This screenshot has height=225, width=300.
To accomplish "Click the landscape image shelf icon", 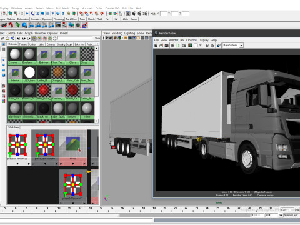I will pos(58,26).
